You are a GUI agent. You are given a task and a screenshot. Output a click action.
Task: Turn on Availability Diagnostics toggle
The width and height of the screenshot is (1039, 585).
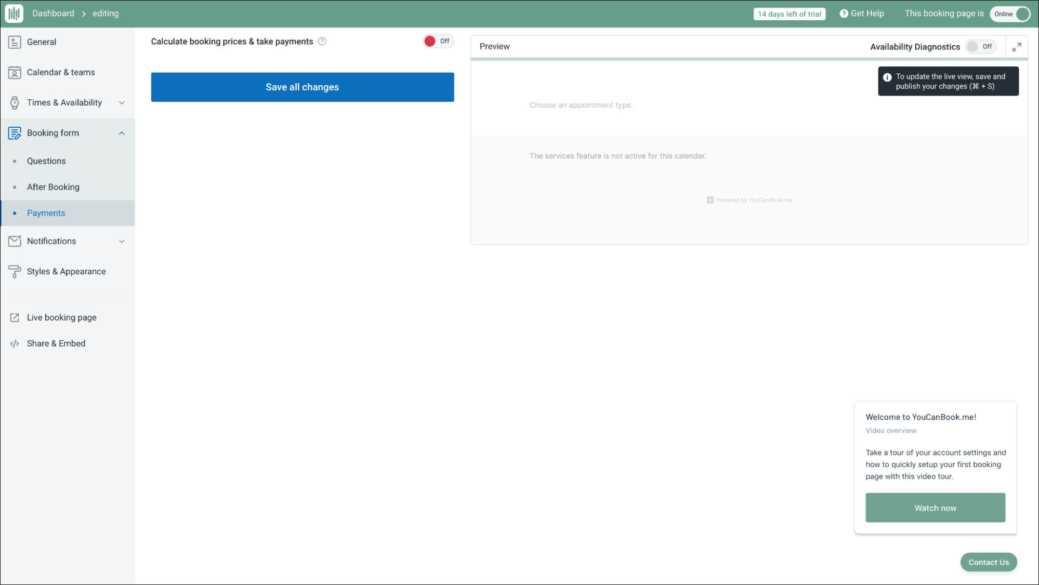tap(980, 47)
